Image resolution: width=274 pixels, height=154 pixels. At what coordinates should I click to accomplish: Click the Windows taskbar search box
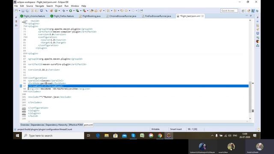pyautogui.click(x=53, y=136)
